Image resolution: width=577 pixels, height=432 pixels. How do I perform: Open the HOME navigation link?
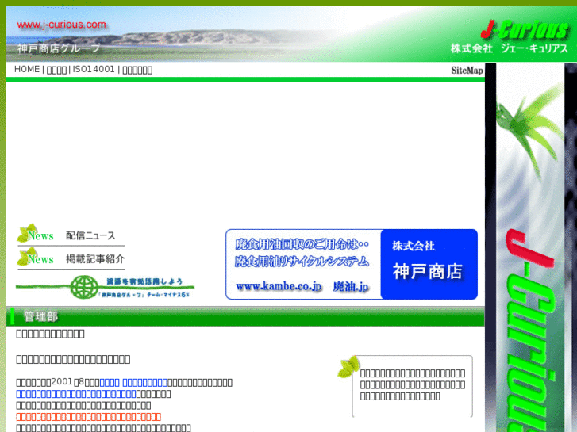(27, 69)
